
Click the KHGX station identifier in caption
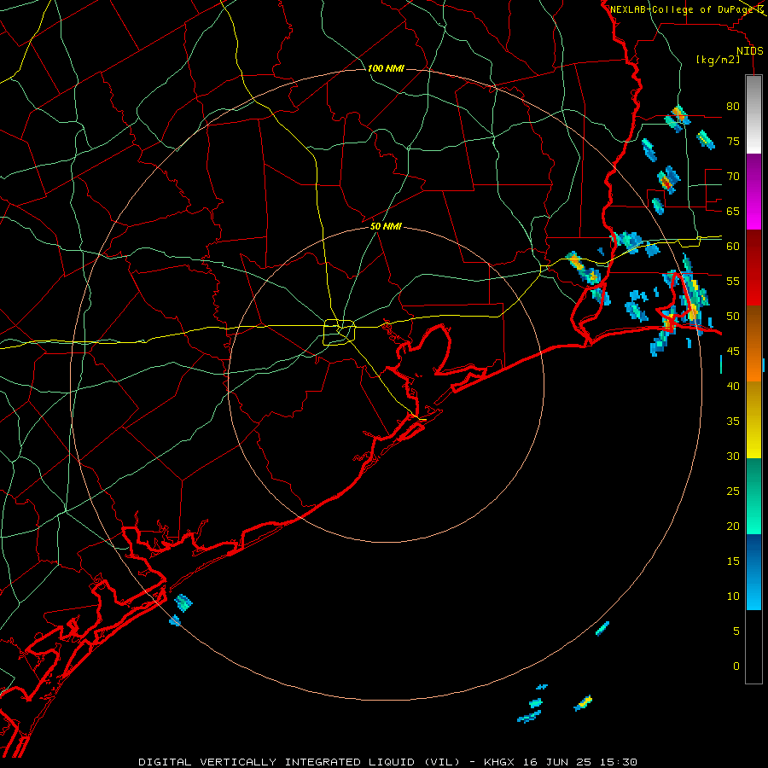click(x=499, y=762)
